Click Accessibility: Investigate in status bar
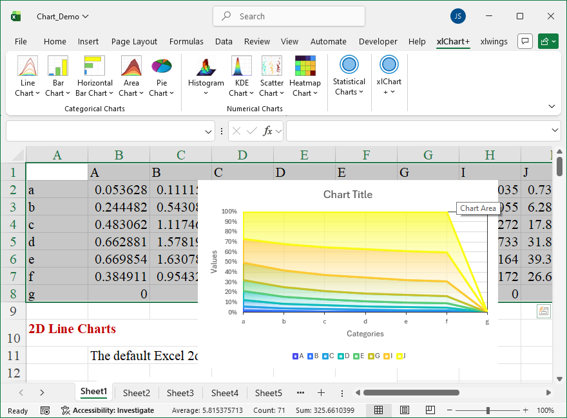567x418 pixels. tap(108, 410)
